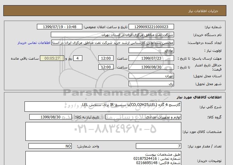Click fax number 0216695148
Image resolution: width=233 pixels, height=165 pixels.
click(147, 163)
